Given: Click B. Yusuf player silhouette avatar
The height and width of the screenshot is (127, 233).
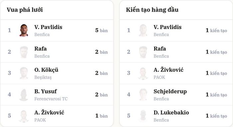Looking at the screenshot, I should (x=24, y=95).
